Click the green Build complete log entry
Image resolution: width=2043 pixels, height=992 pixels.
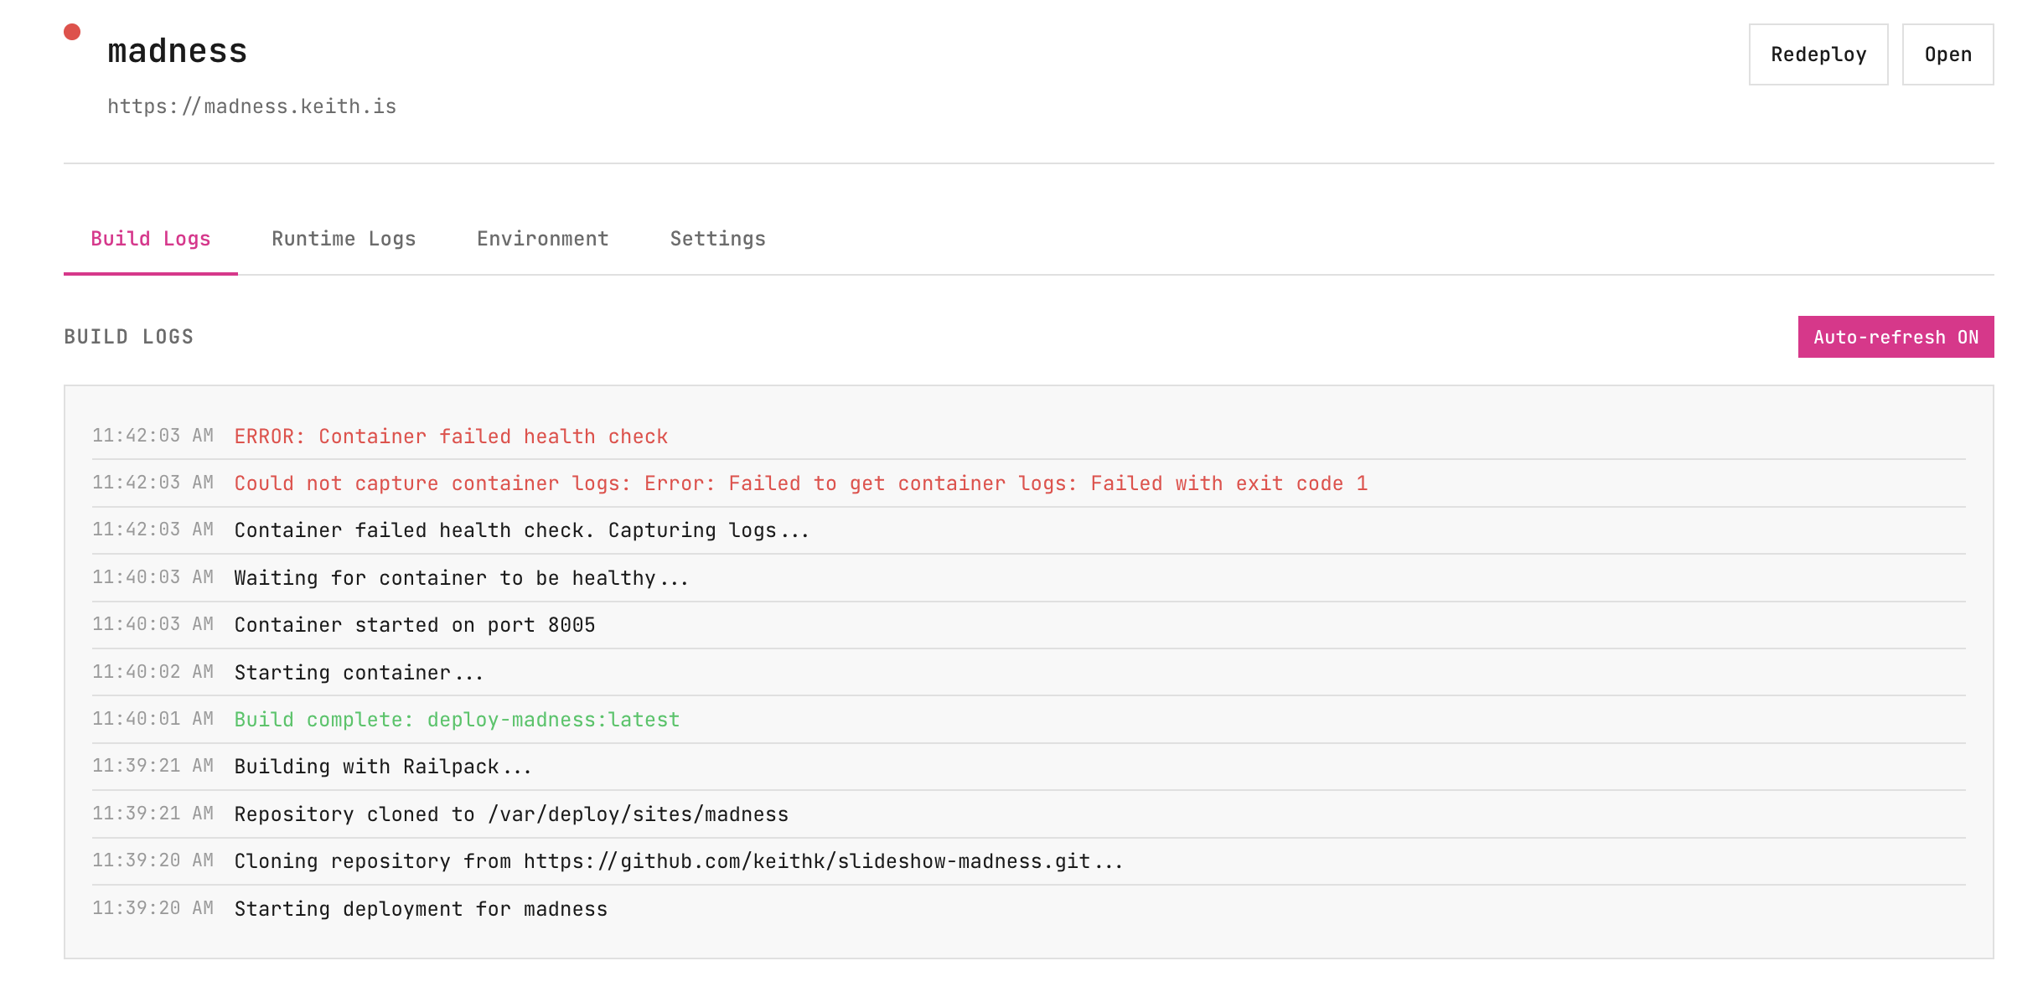pyautogui.click(x=457, y=720)
